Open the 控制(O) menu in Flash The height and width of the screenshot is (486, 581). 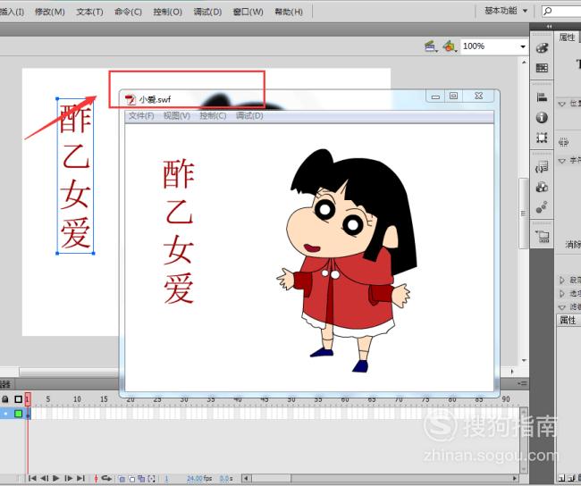(167, 12)
